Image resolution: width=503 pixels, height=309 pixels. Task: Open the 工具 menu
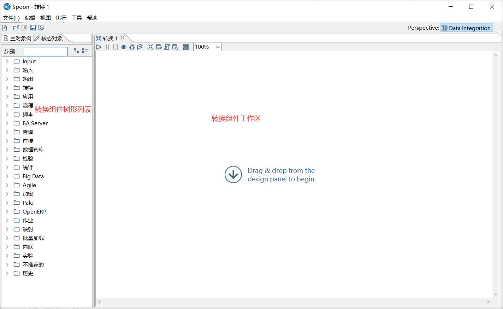tap(77, 18)
